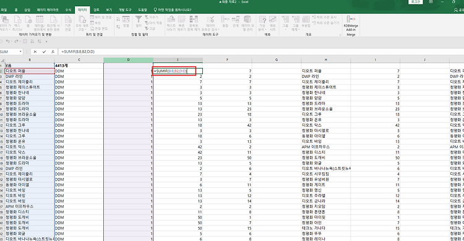The width and height of the screenshot is (464, 241).
Task: Click cell B3 containing DWP 라인
Action: click(30, 76)
